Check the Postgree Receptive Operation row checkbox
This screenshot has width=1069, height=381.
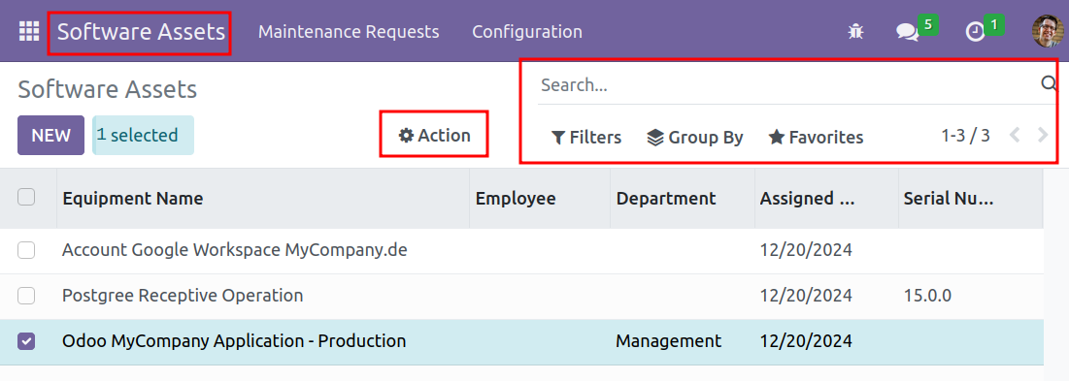click(x=26, y=296)
